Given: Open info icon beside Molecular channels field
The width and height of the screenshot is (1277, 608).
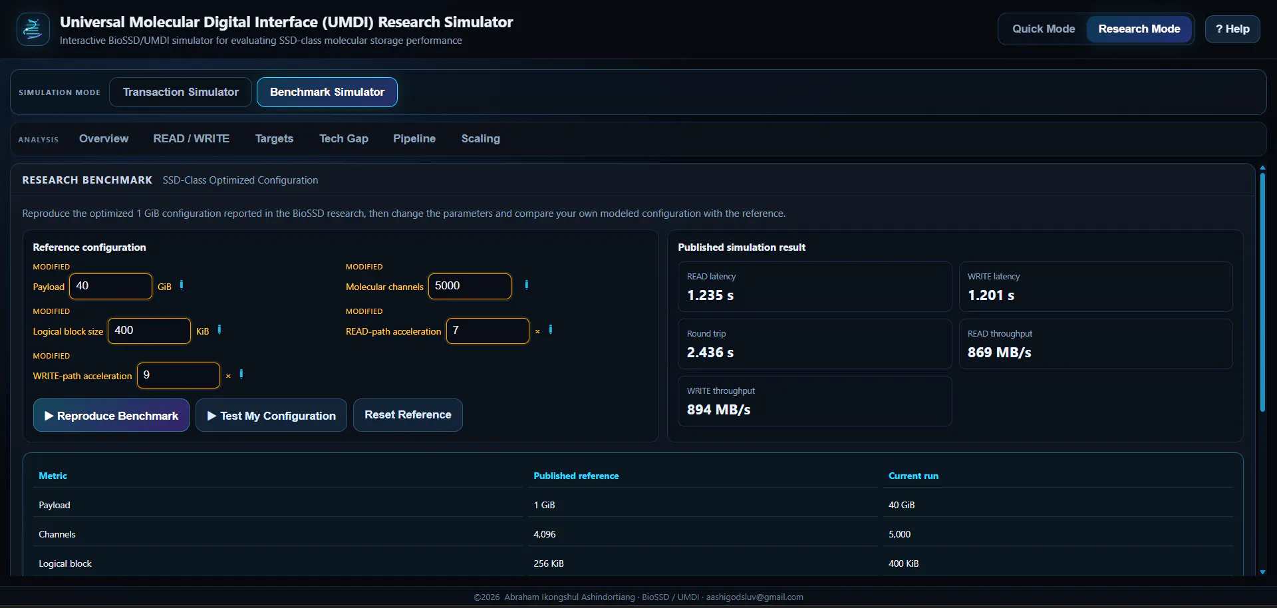Looking at the screenshot, I should 527,285.
